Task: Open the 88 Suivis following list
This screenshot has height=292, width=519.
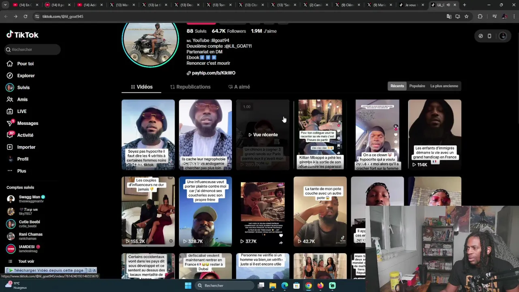Action: (x=196, y=31)
